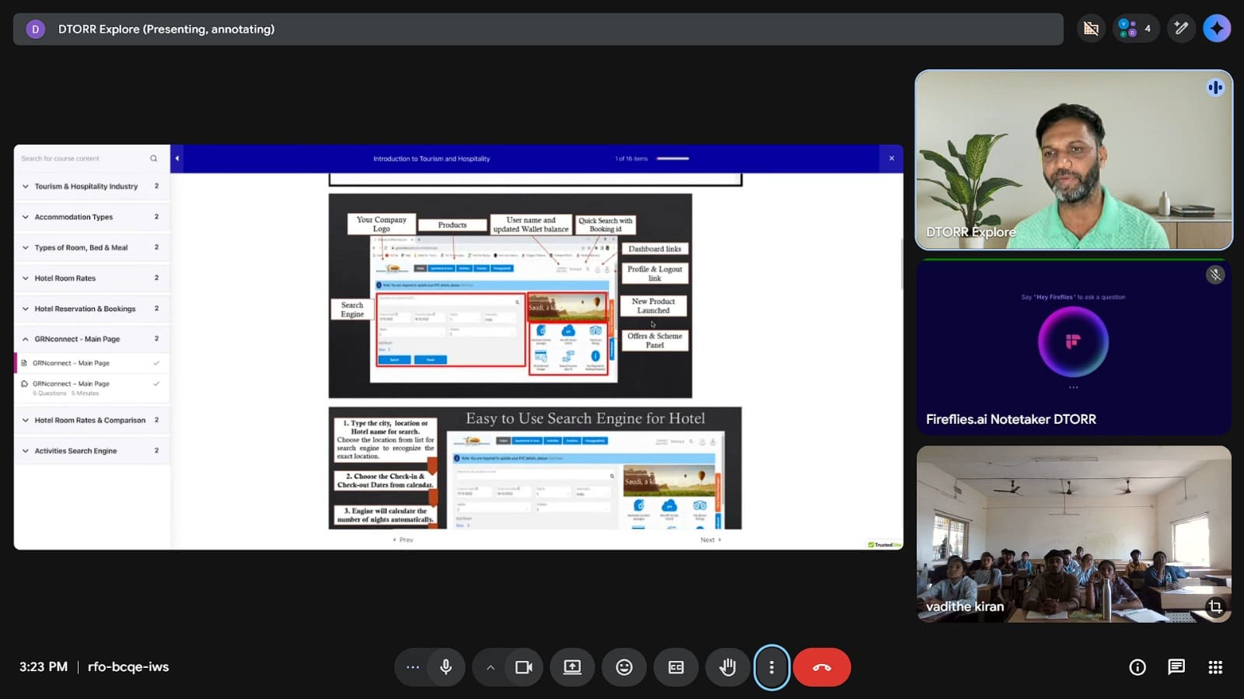Screen dimensions: 1244x699
Task: Toggle closed captions
Action: coord(676,667)
